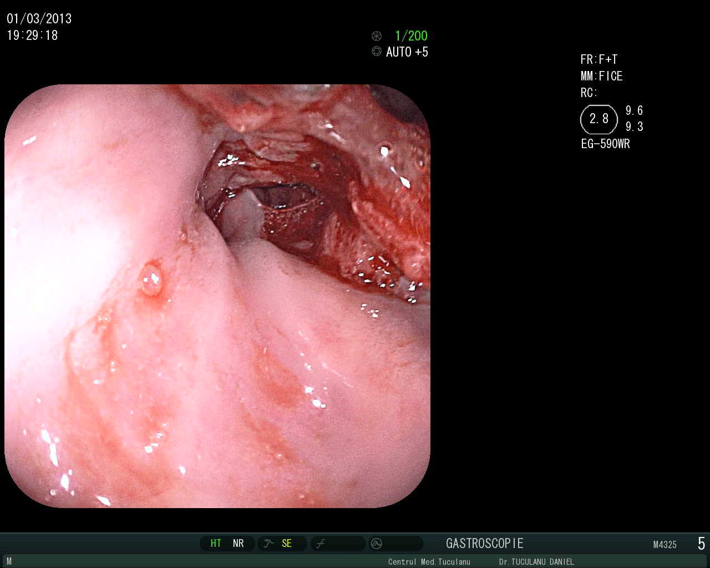
Task: Click the time 19:29:18
Action: (32, 35)
